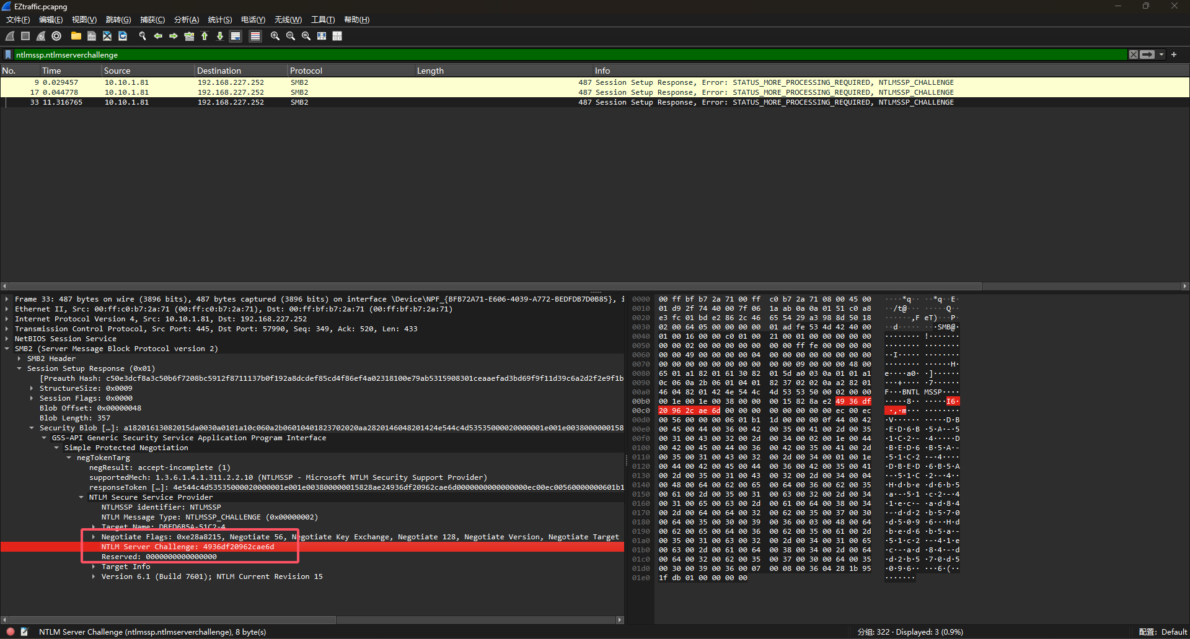The width and height of the screenshot is (1190, 639).
Task: Collapse Session Setup Response node
Action: point(19,368)
